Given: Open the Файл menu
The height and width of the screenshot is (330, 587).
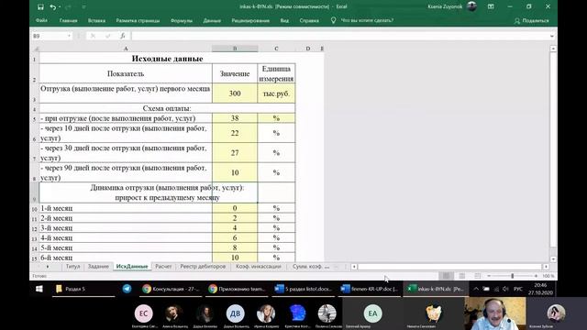Looking at the screenshot, I should 41,20.
